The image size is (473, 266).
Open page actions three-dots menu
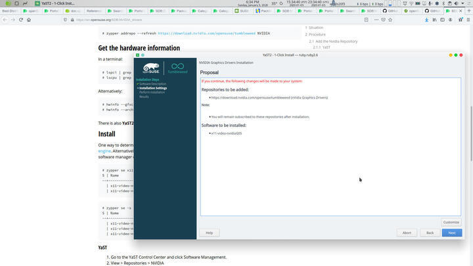pos(376,20)
